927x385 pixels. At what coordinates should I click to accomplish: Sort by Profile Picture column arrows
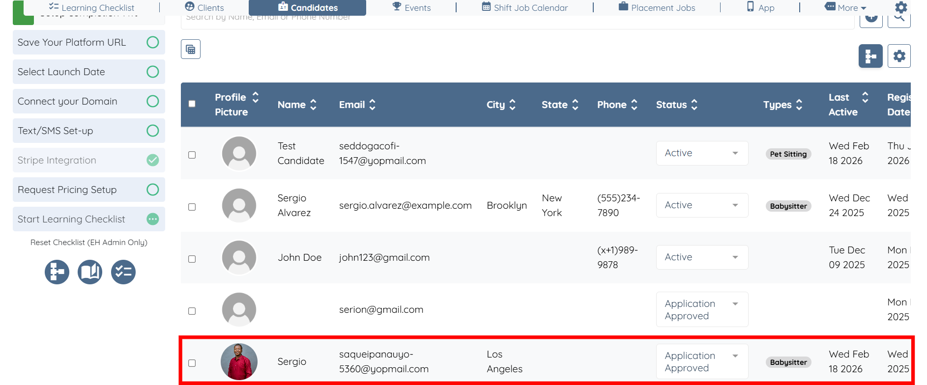(256, 97)
